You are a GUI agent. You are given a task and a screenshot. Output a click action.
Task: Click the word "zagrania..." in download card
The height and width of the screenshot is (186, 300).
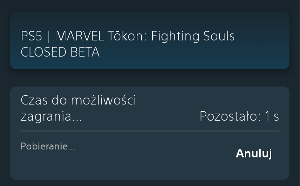(51, 117)
